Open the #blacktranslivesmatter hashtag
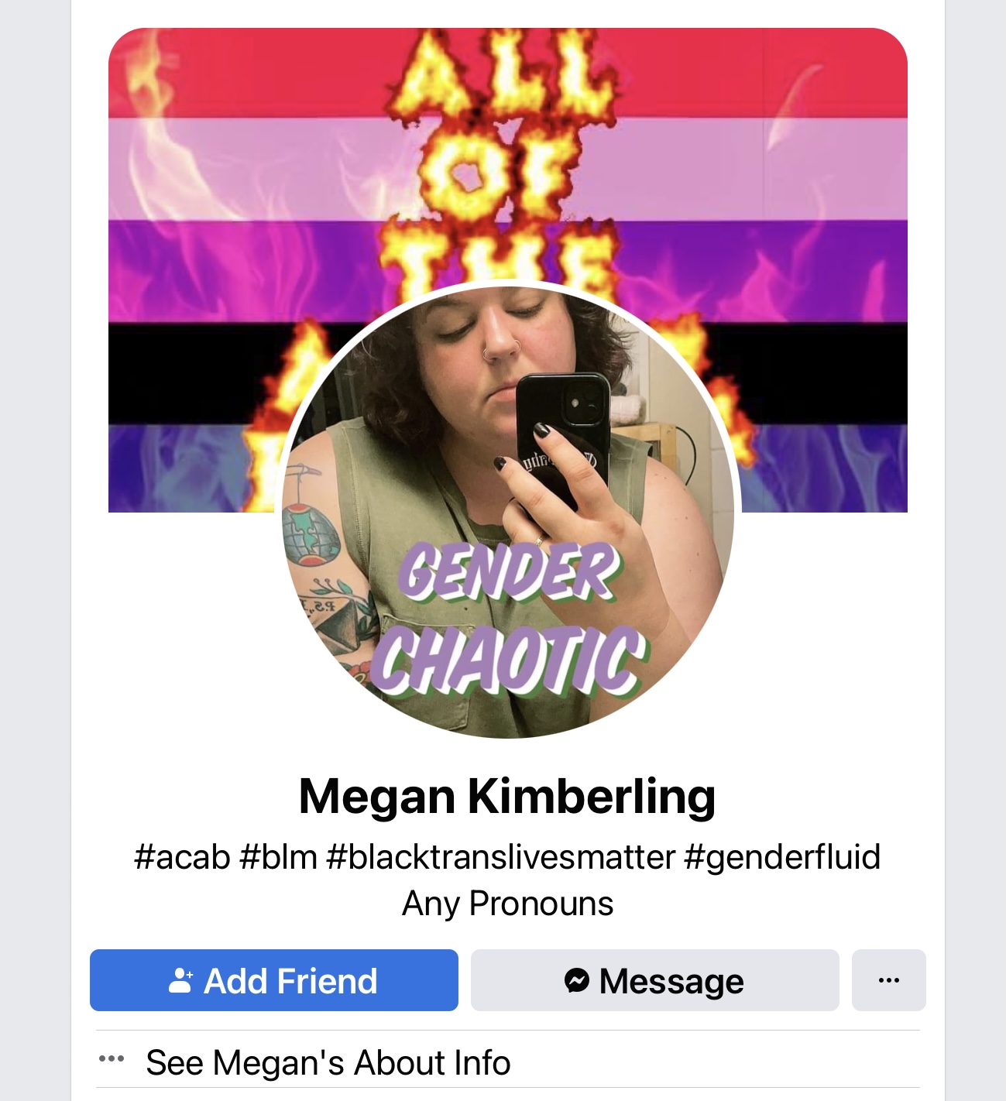Screen dimensions: 1006x1101 tap(501, 857)
